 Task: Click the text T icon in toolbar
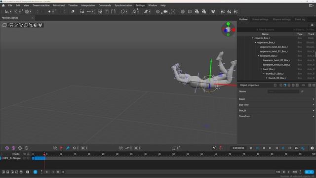107,12
